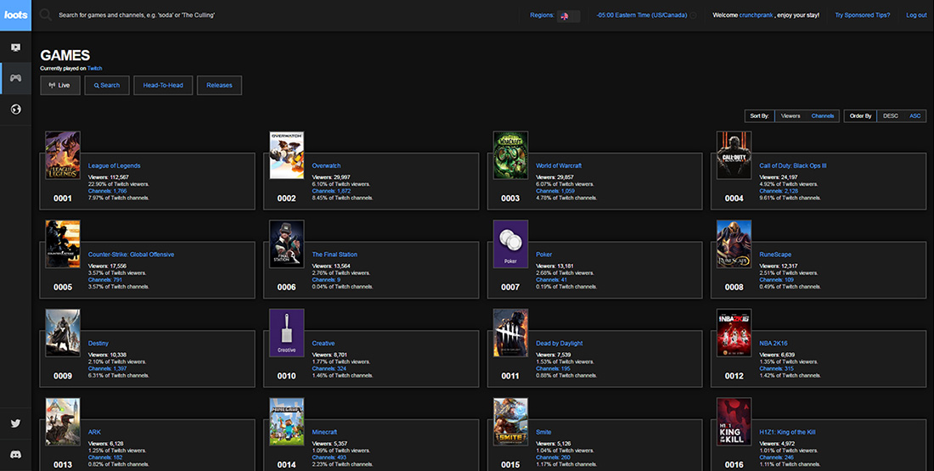Image resolution: width=934 pixels, height=471 pixels.
Task: Click the Try Sponsored Tips link
Action: [x=862, y=15]
